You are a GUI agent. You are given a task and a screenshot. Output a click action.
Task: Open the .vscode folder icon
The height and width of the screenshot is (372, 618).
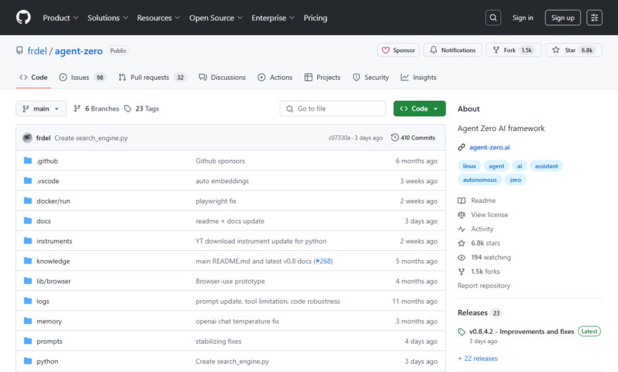[27, 180]
